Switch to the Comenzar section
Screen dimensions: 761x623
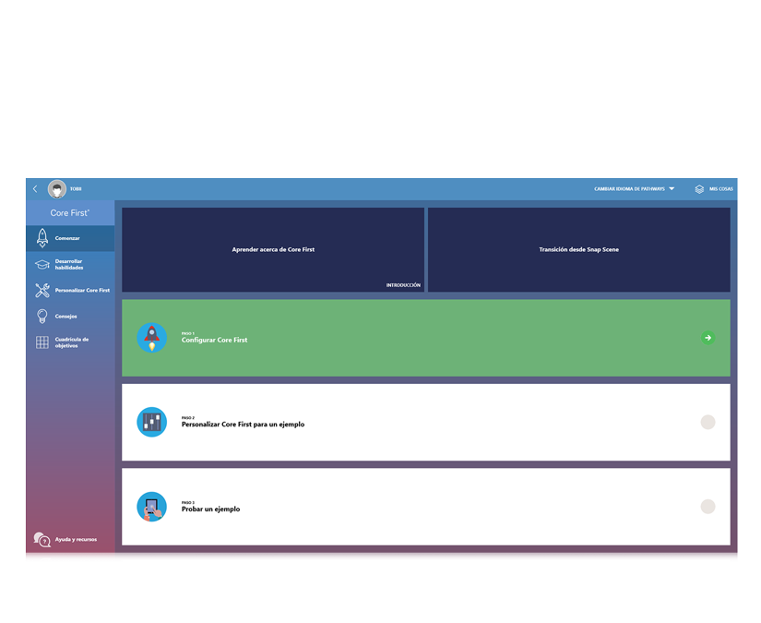point(69,237)
